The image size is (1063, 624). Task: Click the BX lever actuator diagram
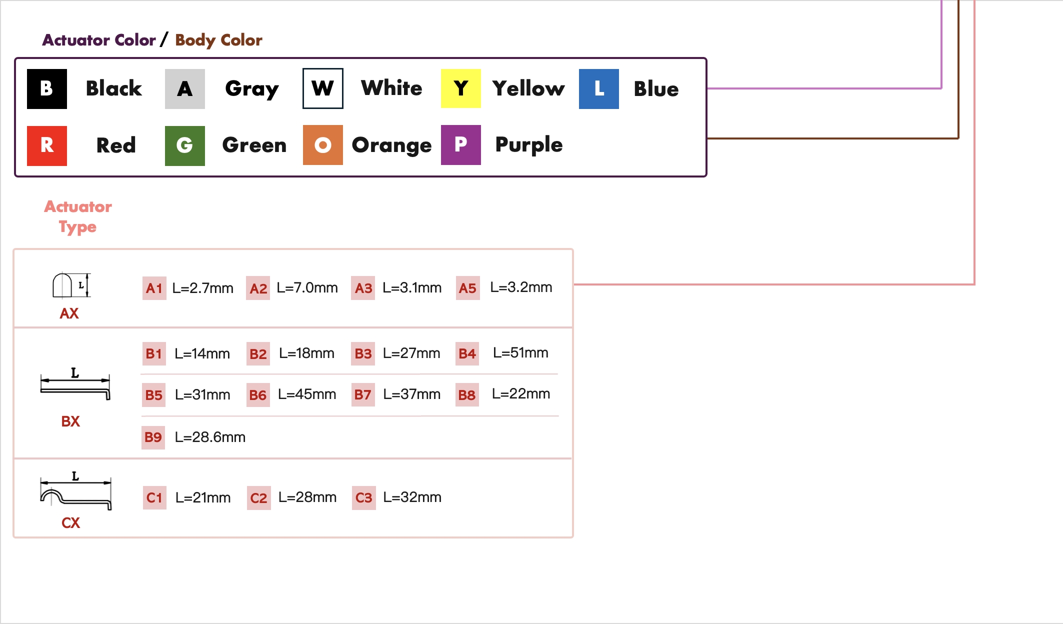pyautogui.click(x=75, y=385)
